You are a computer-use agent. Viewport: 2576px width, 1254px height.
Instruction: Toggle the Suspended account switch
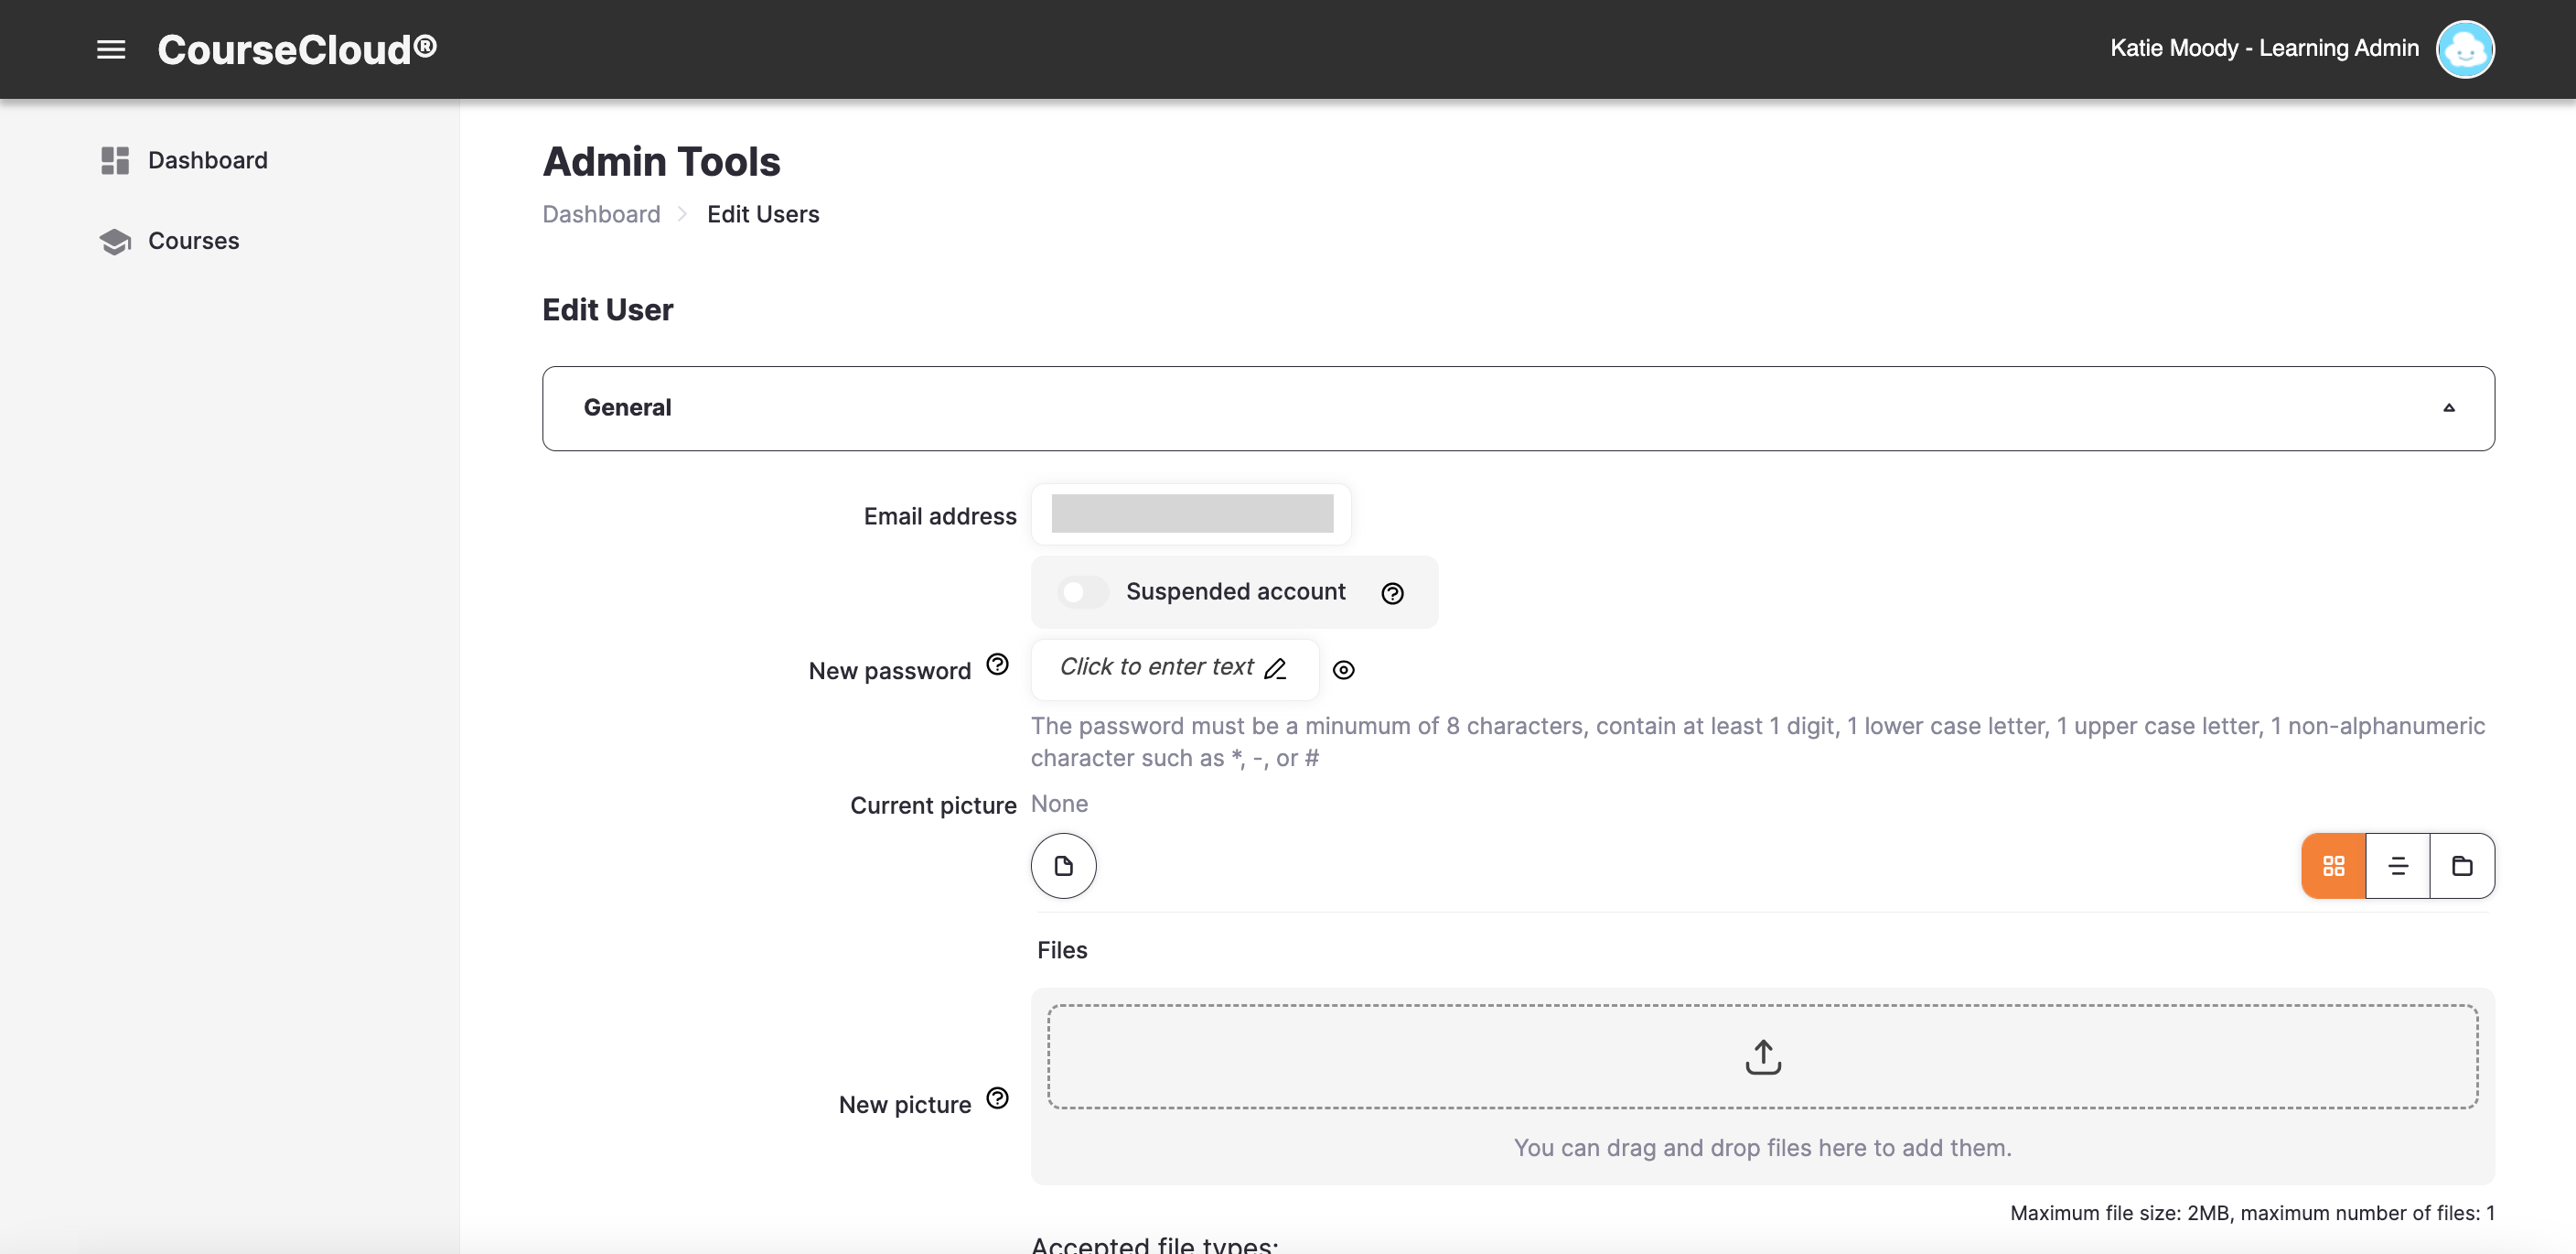click(1083, 592)
